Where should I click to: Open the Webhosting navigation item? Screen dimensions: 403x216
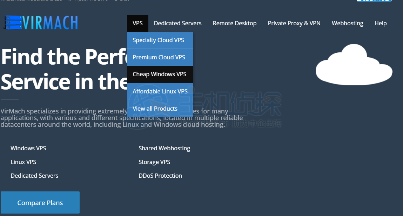click(347, 24)
